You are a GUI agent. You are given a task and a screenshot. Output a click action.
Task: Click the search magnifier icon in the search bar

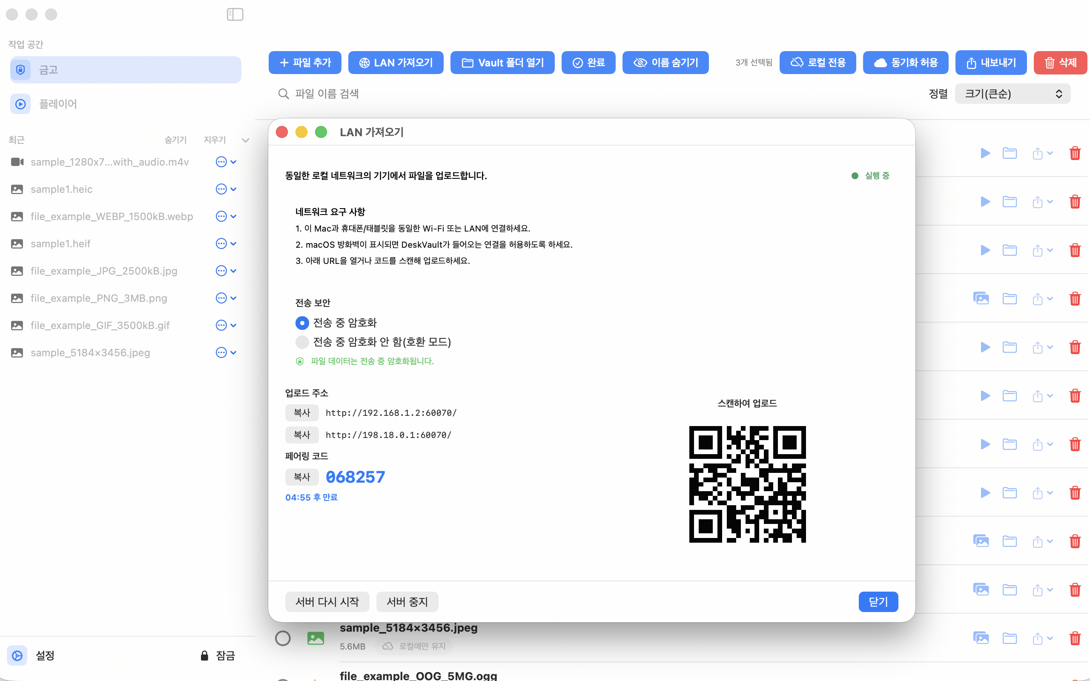coord(284,93)
